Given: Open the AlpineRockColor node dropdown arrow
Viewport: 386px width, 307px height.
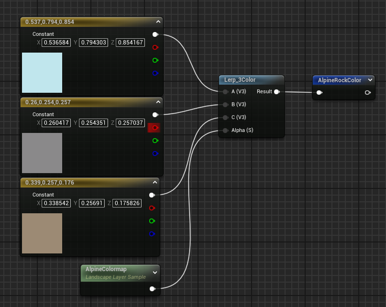Looking at the screenshot, I should pos(370,80).
